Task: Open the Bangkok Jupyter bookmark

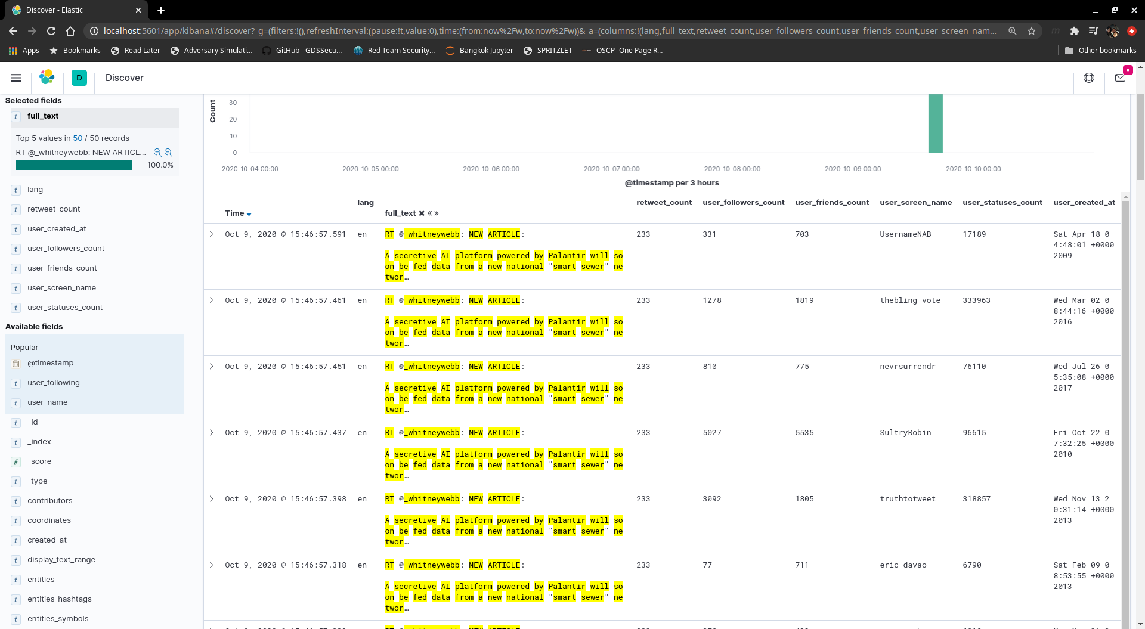Action: pyautogui.click(x=479, y=51)
